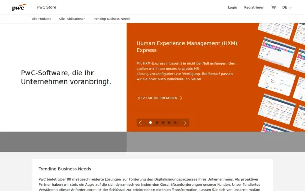Open the Alle Produkte menu
The image size is (305, 191).
[42, 19]
